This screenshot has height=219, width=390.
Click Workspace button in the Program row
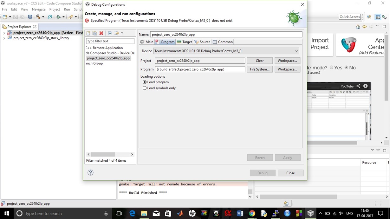287,69
